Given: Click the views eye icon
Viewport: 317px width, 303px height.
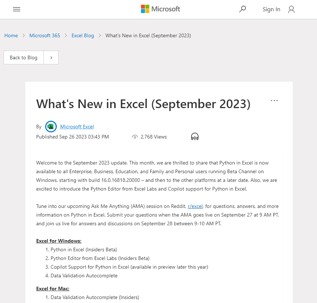Looking at the screenshot, I should tap(134, 137).
